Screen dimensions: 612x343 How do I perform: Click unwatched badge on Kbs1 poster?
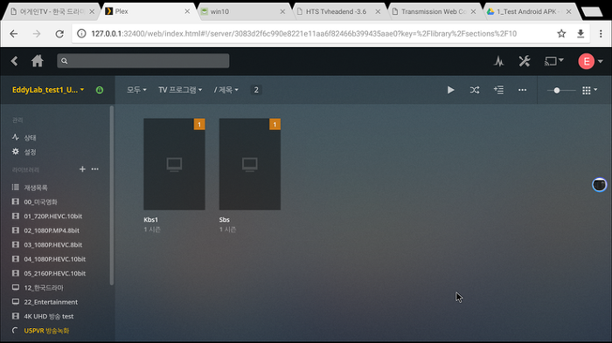point(199,124)
